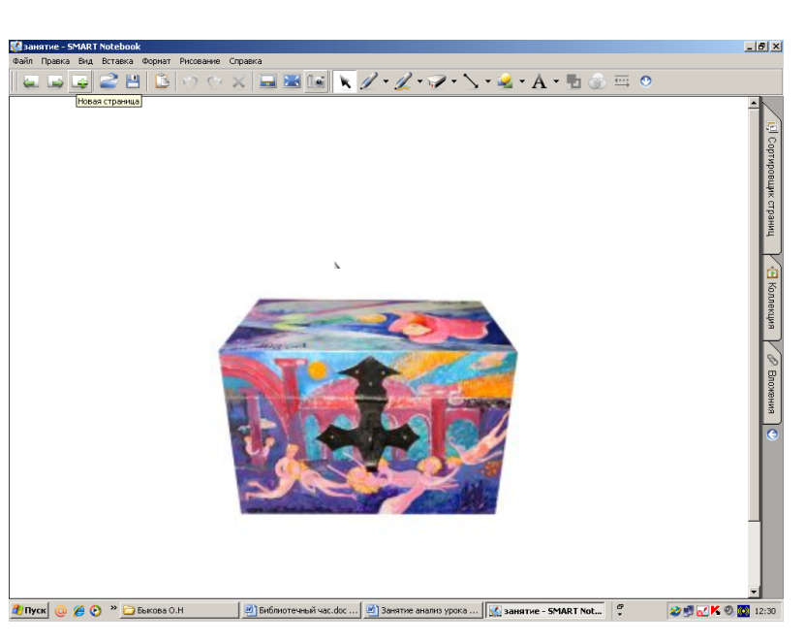Open line properties icon

tap(622, 81)
